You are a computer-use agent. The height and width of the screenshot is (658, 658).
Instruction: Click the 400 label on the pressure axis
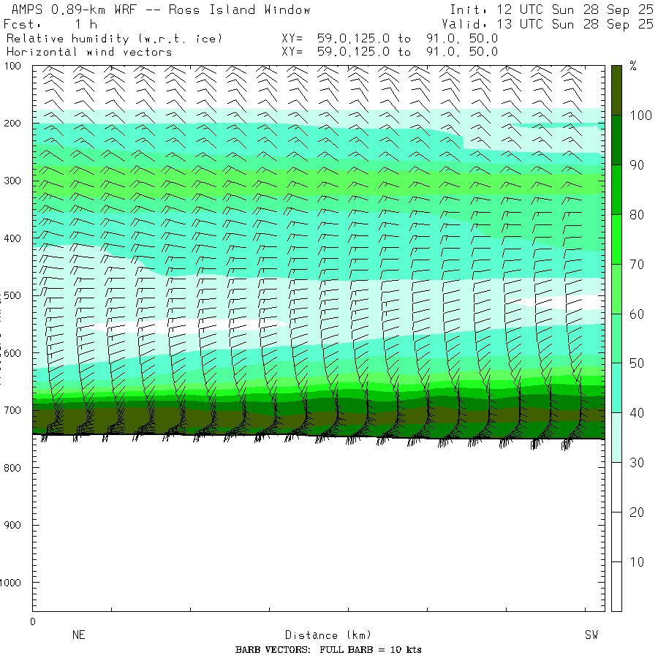(12, 238)
